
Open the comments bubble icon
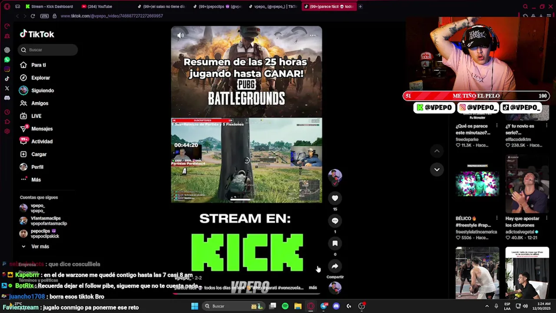tap(335, 221)
